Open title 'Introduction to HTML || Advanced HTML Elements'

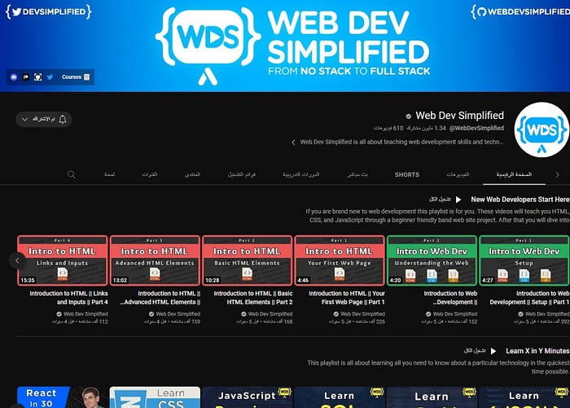coord(160,297)
